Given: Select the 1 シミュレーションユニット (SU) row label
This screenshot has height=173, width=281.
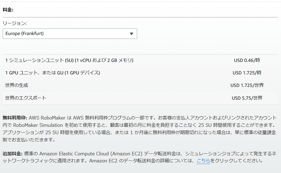Looking at the screenshot, I should coord(69,60).
